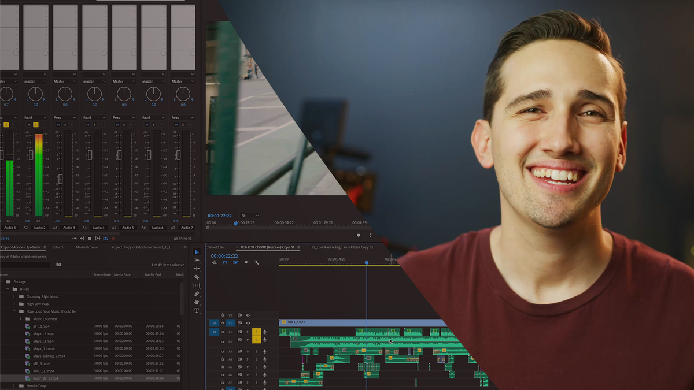
Task: Add a marker in the program monitor
Action: [x=359, y=235]
